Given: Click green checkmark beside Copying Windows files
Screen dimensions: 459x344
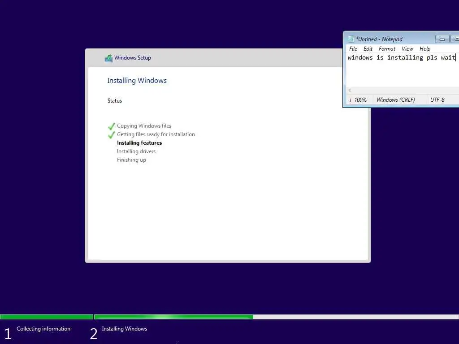Looking at the screenshot, I should 111,126.
